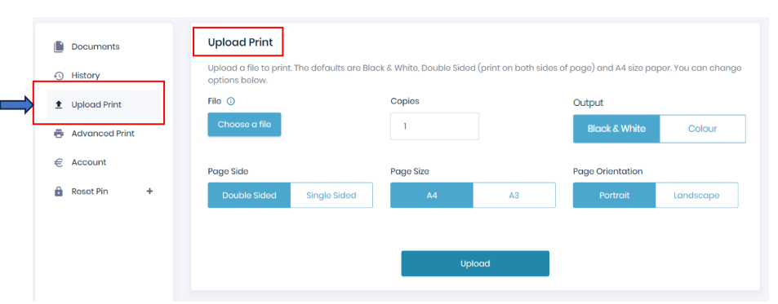778x304 pixels.
Task: Click the Reset Pin padlock icon
Action: pos(59,191)
